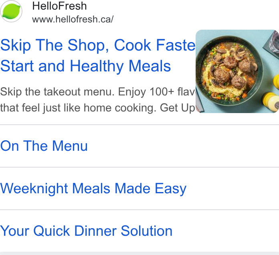Viewport: 279px width, 255px height.
Task: Click the 'Get Up' text ending the description
Action: coord(178,108)
